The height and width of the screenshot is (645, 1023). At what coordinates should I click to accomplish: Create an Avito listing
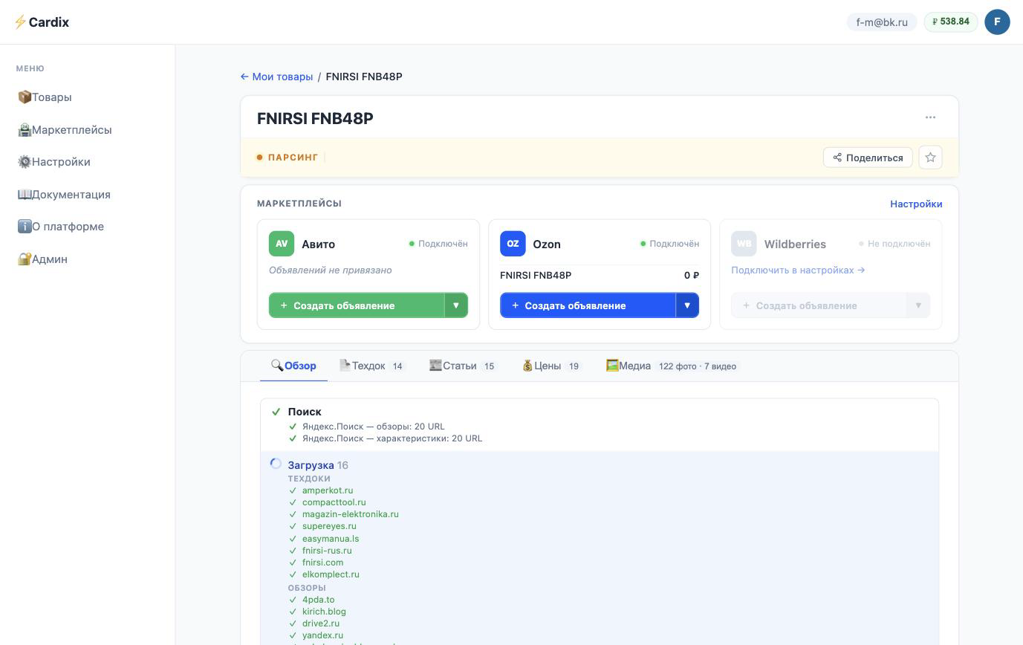(357, 305)
